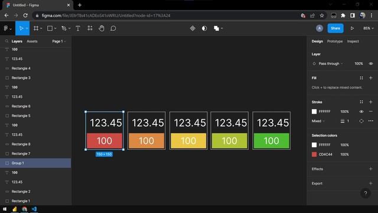Open the Windows Start menu
This screenshot has height=213, width=378.
5,209
